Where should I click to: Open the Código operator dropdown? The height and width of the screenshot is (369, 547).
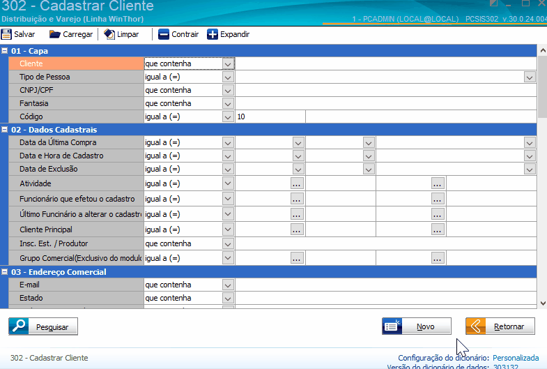[x=228, y=117]
